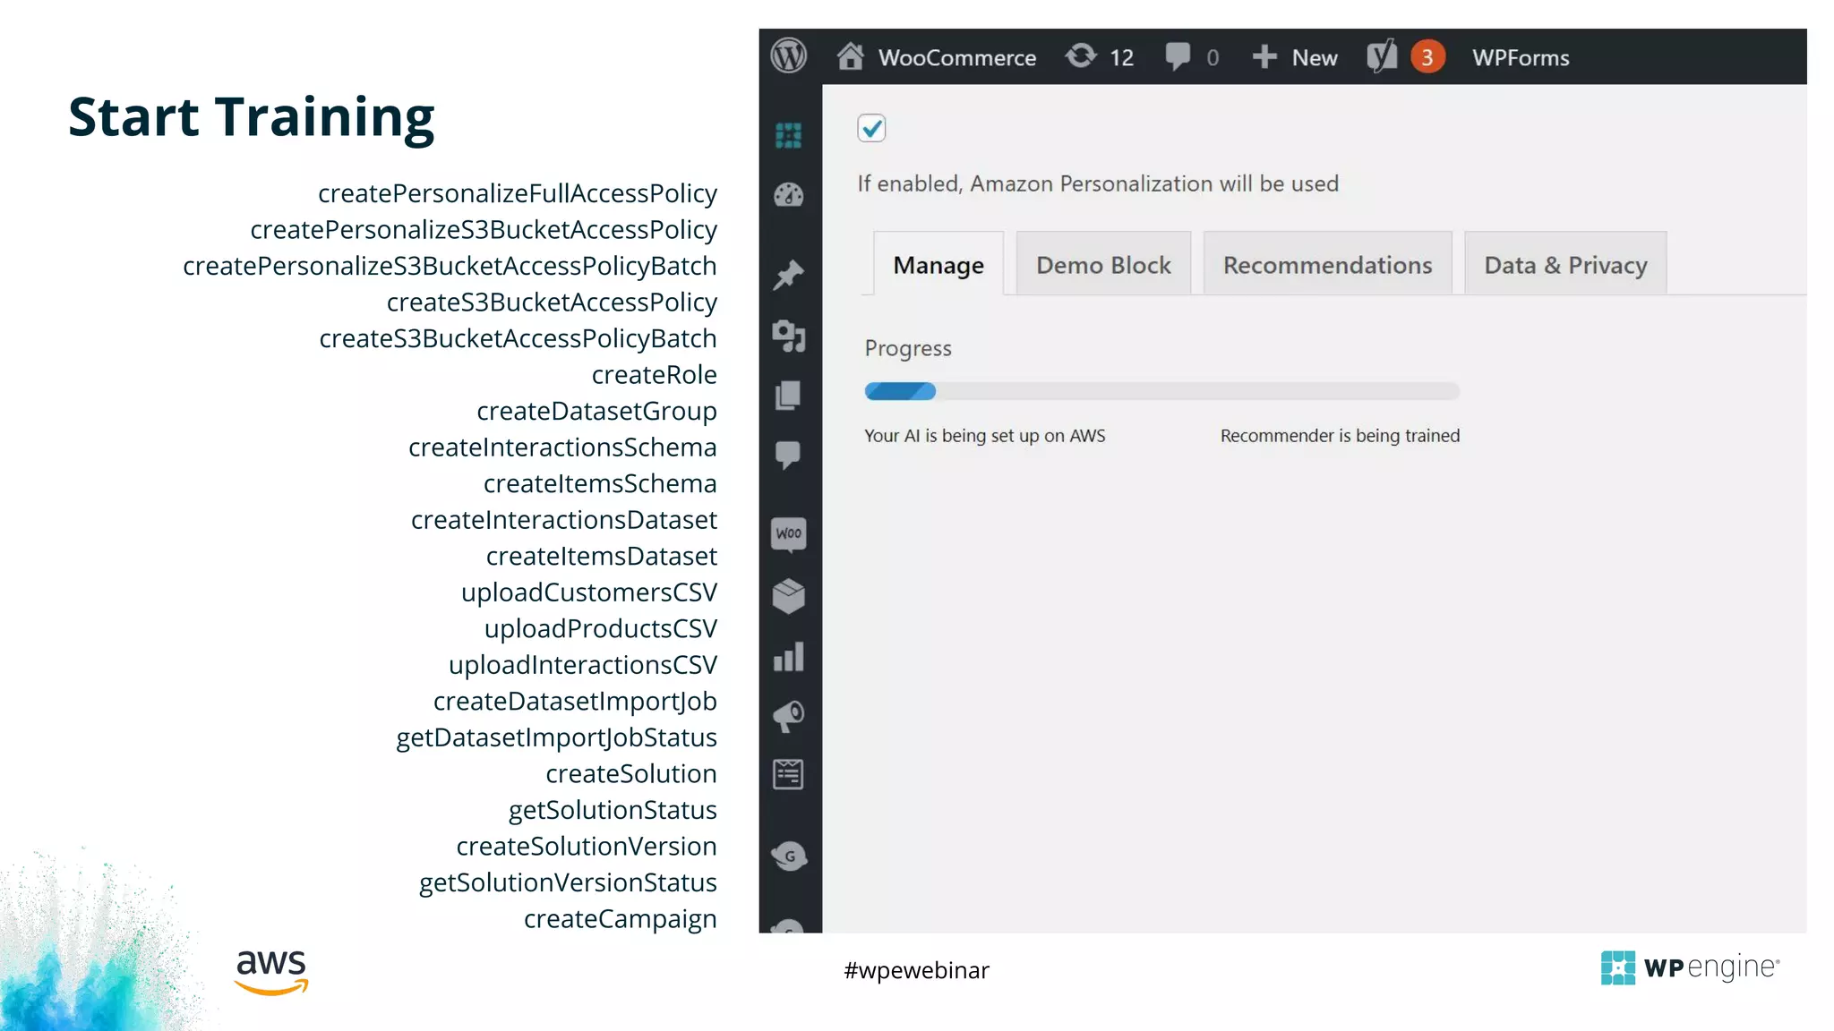Image resolution: width=1834 pixels, height=1031 pixels.
Task: Open the WP Engine sidebar icon
Action: click(788, 136)
